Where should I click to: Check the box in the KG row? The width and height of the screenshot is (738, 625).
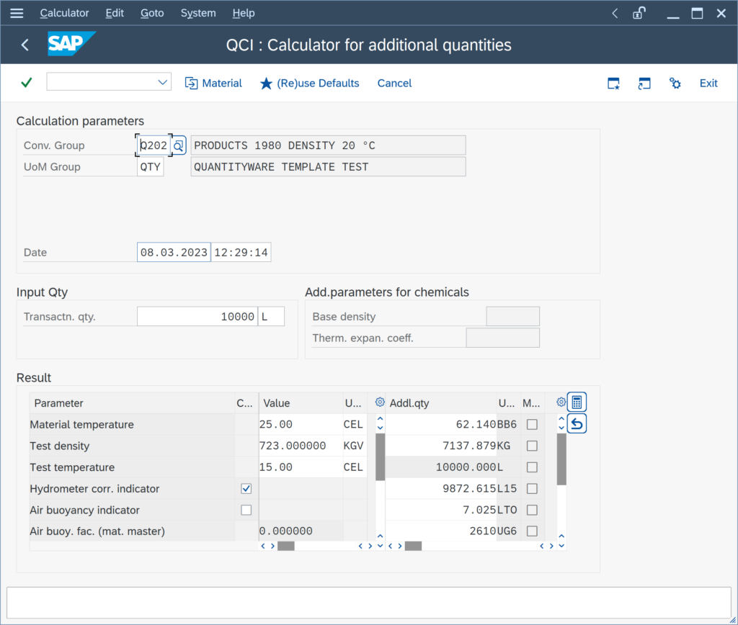(532, 446)
